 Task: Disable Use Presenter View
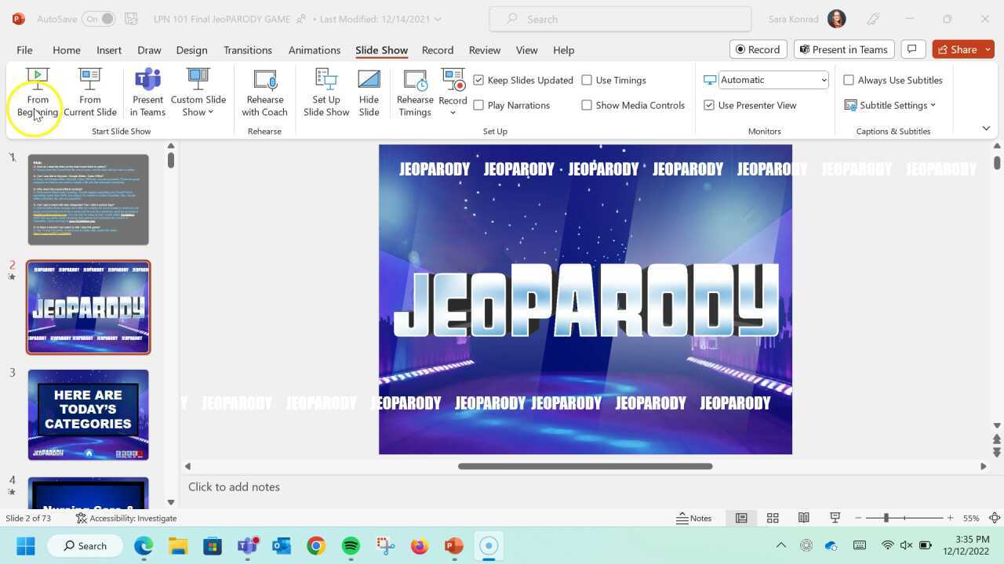coord(709,105)
